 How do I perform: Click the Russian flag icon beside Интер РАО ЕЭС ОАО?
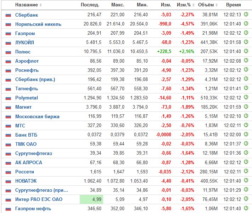pos(8,200)
